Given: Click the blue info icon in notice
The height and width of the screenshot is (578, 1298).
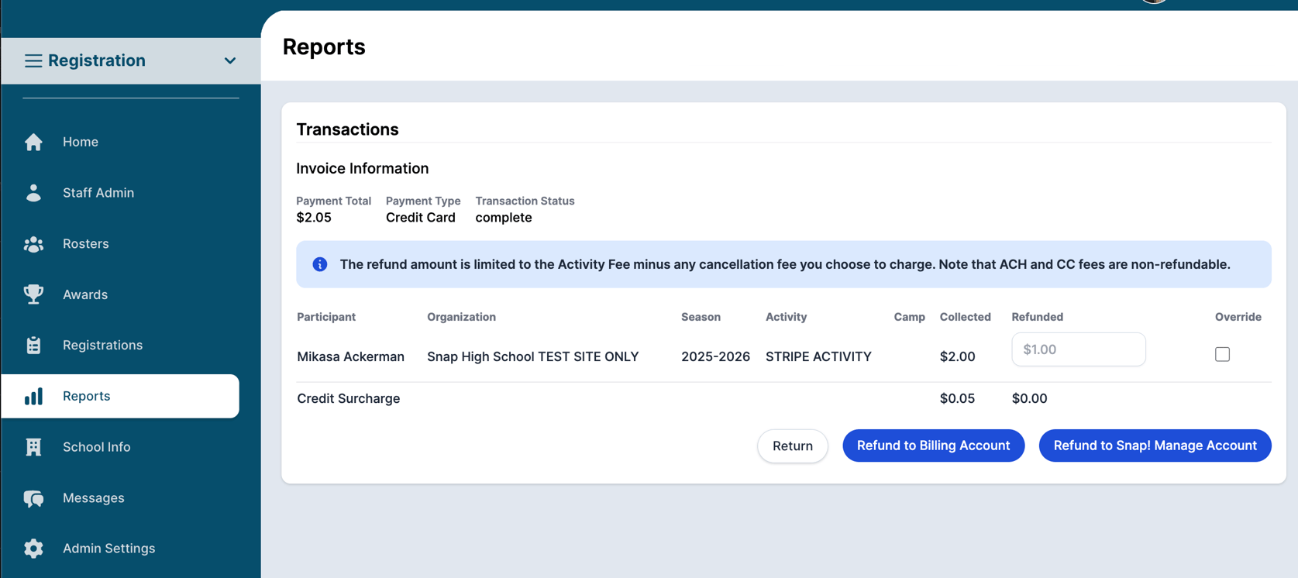Looking at the screenshot, I should (x=319, y=264).
